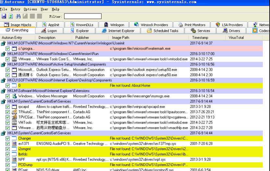
Task: Switch to the AppInit tab
Action: tap(50, 25)
